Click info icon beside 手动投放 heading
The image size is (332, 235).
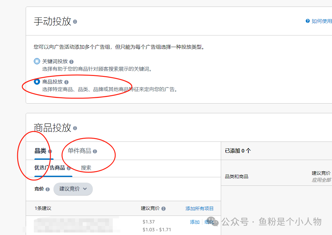pos(75,22)
